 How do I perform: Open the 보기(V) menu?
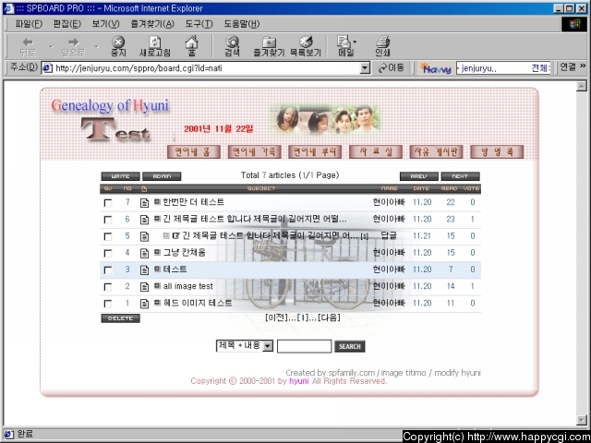(105, 24)
